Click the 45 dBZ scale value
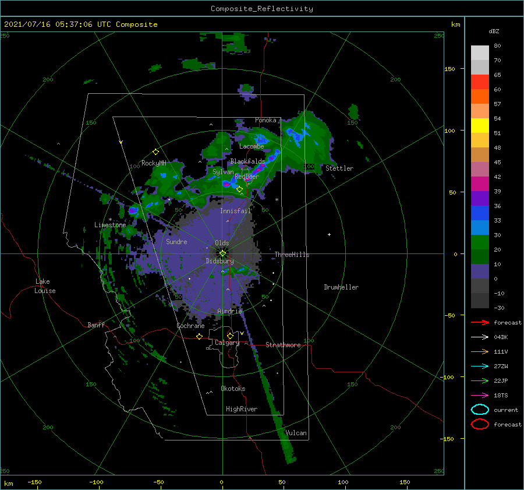The height and width of the screenshot is (490, 524). (497, 162)
